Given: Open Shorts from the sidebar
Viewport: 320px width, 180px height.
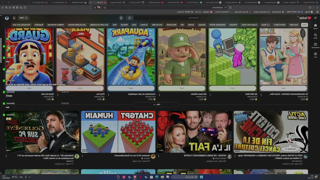Looking at the screenshot, I should coord(315,36).
